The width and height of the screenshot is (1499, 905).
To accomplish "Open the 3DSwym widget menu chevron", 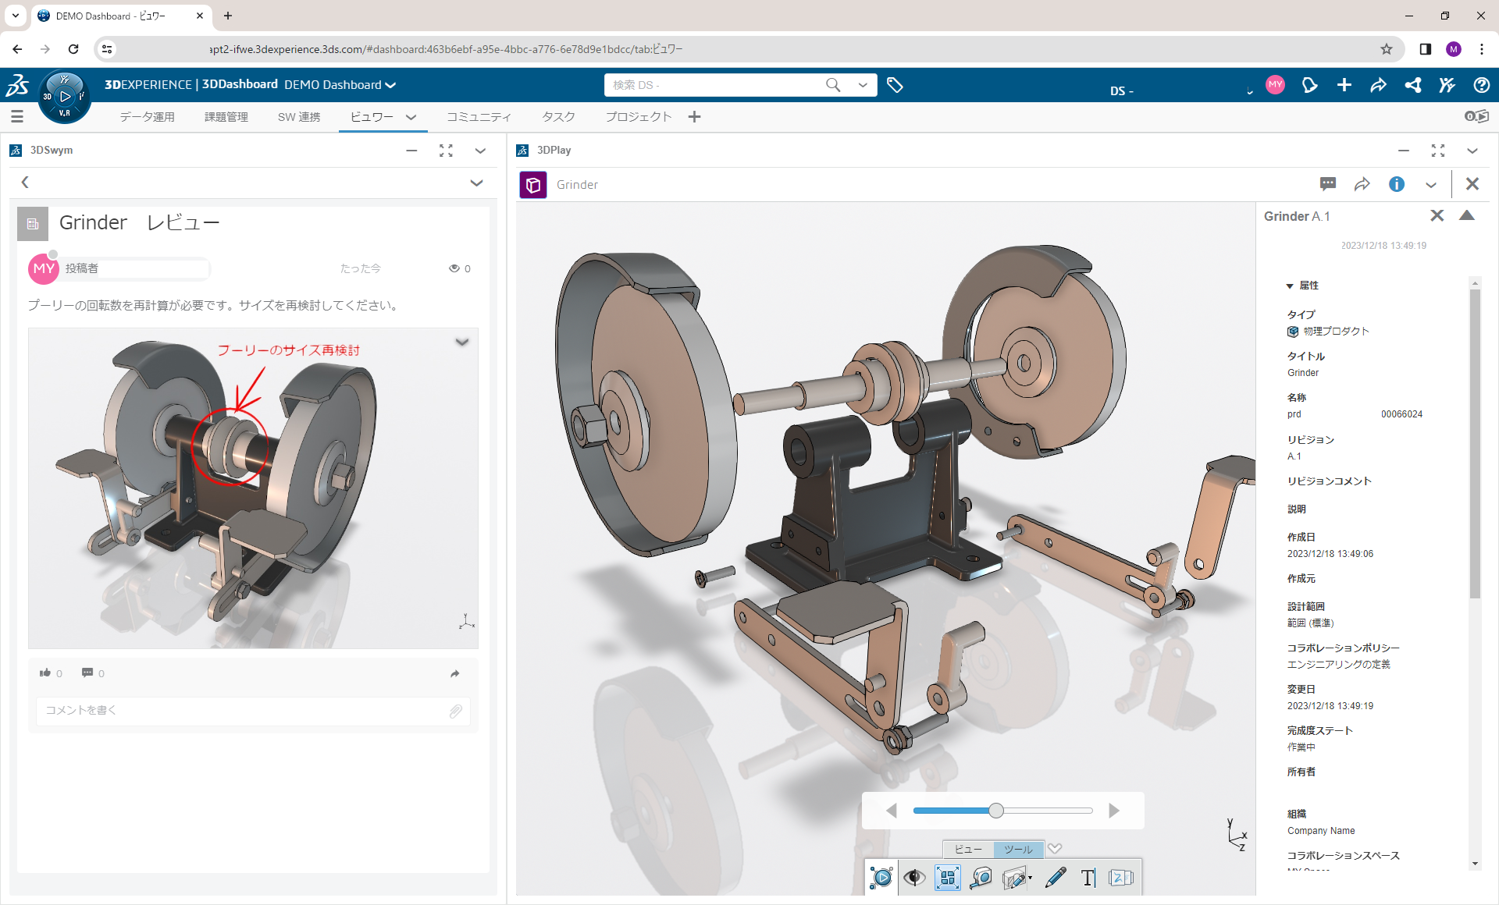I will pyautogui.click(x=480, y=151).
